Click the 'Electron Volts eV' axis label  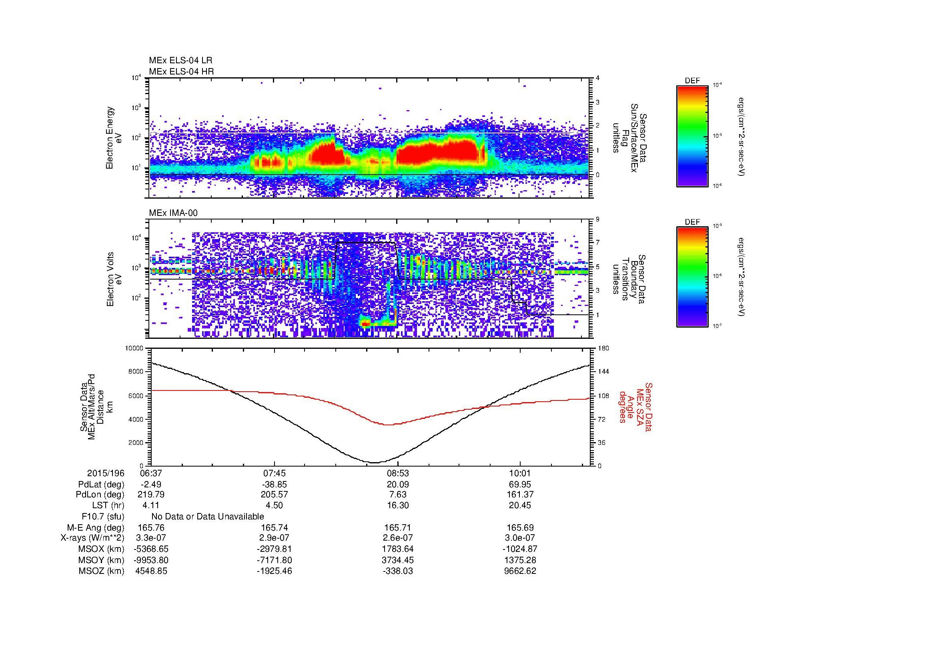pos(114,280)
